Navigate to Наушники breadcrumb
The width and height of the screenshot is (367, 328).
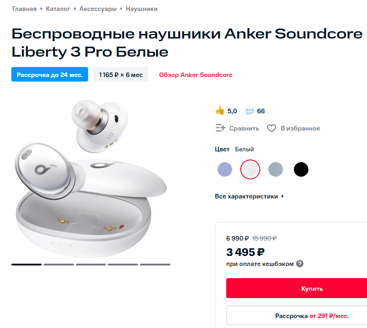pyautogui.click(x=142, y=9)
